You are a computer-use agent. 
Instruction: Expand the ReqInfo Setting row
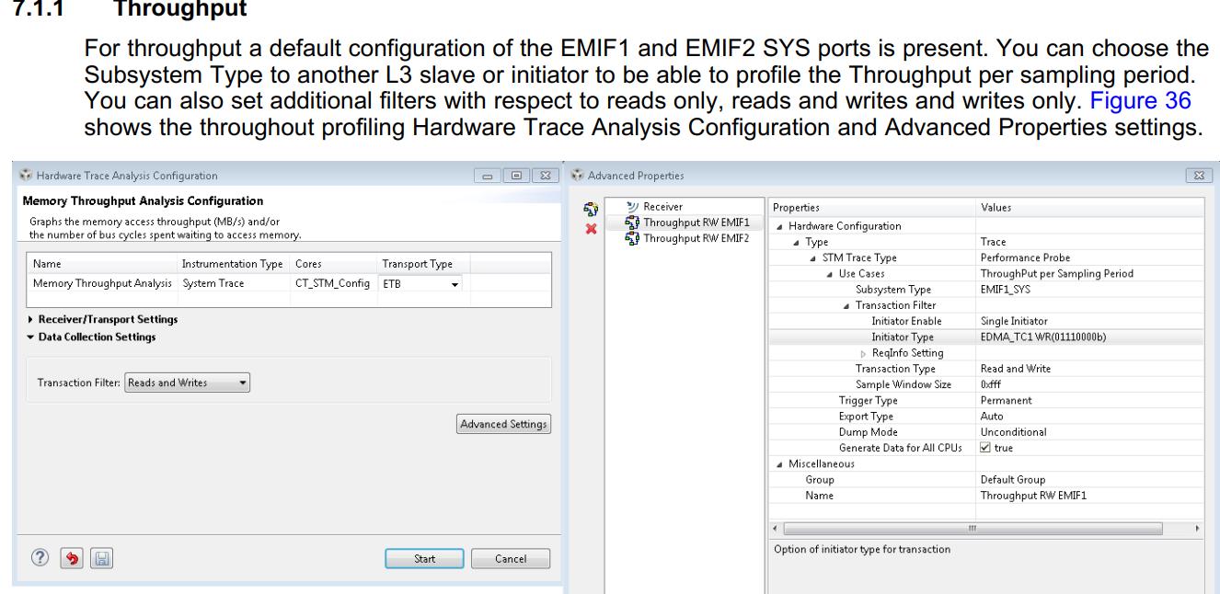pos(863,353)
